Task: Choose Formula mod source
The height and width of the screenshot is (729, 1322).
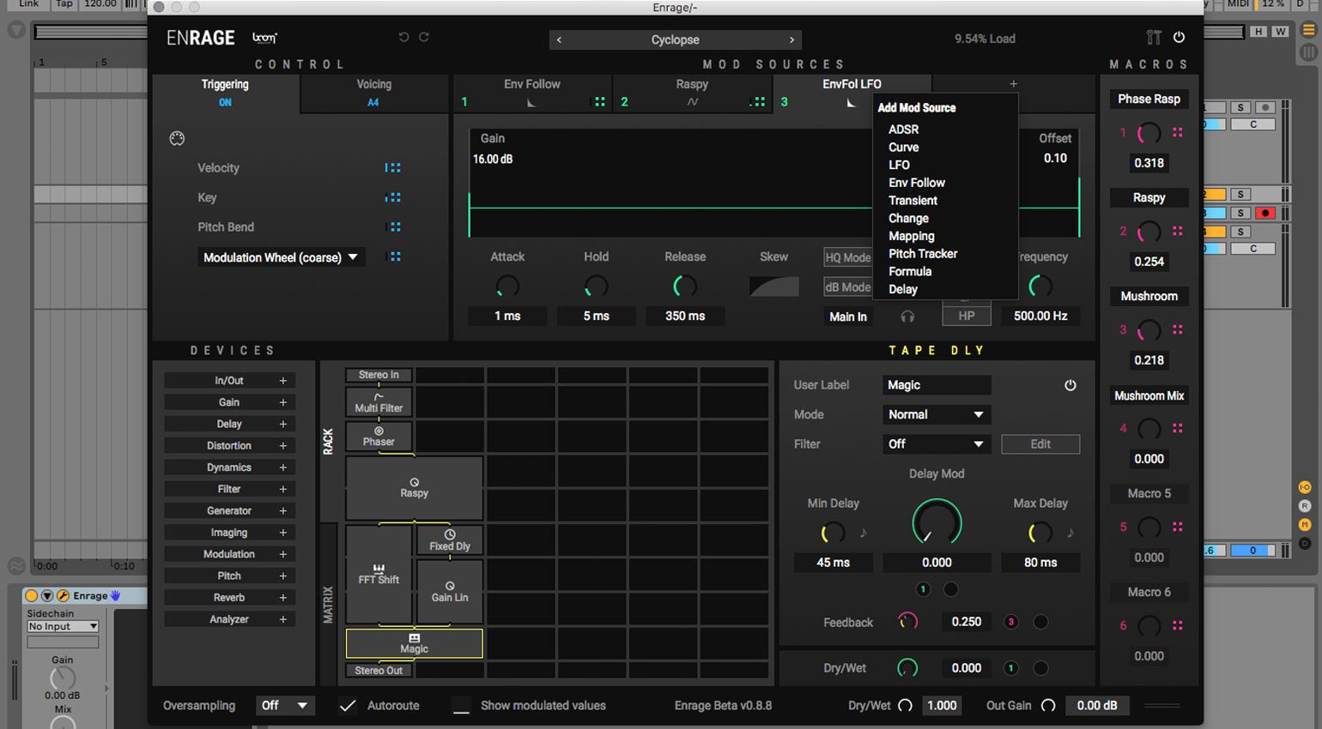Action: [910, 272]
